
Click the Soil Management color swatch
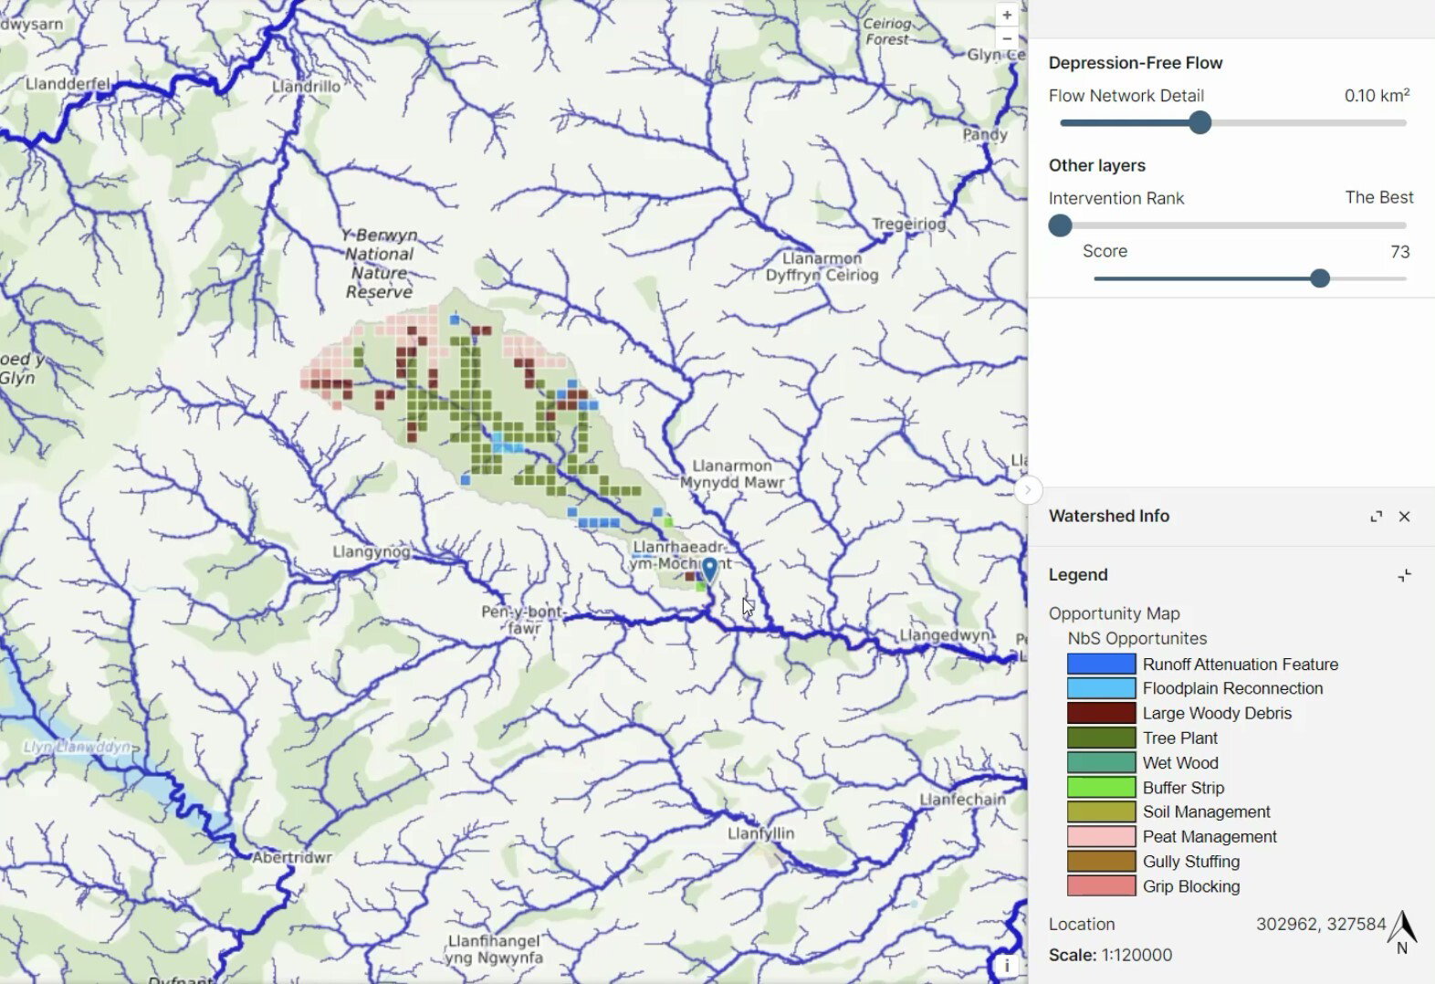click(1102, 811)
